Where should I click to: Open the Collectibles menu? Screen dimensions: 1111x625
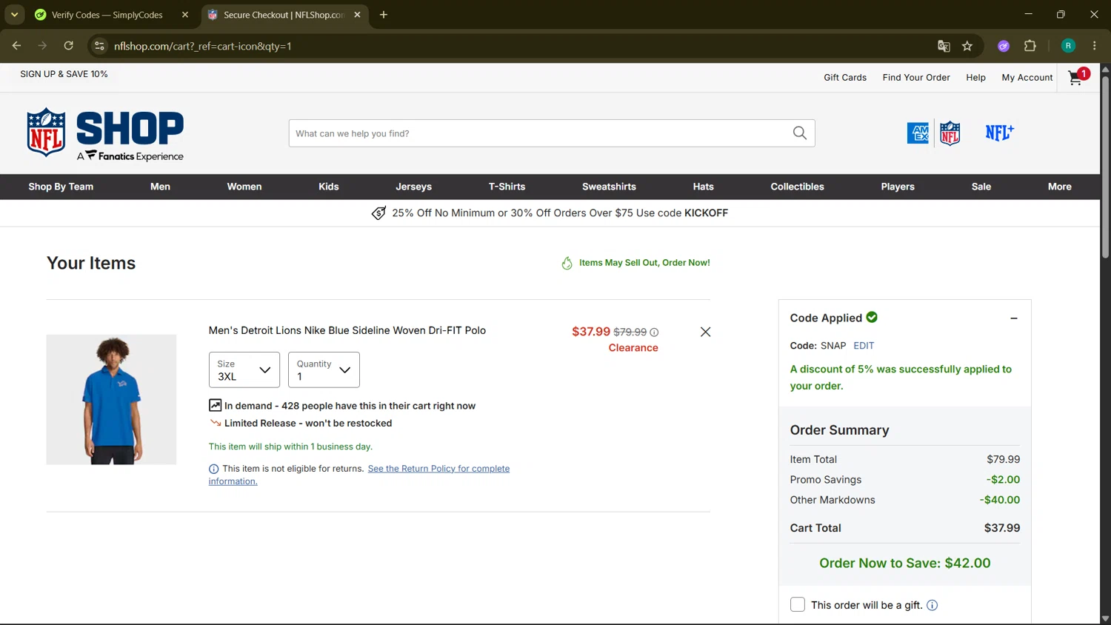click(797, 187)
